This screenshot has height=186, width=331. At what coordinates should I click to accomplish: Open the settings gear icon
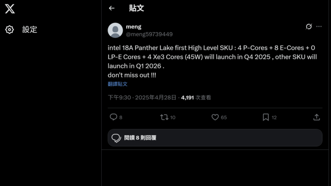tap(9, 29)
